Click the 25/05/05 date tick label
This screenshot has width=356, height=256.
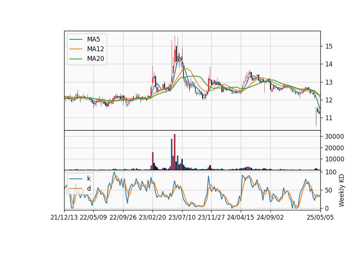point(320,218)
